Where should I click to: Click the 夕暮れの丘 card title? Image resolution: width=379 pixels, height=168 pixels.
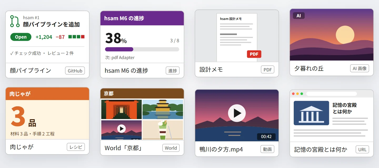309,69
